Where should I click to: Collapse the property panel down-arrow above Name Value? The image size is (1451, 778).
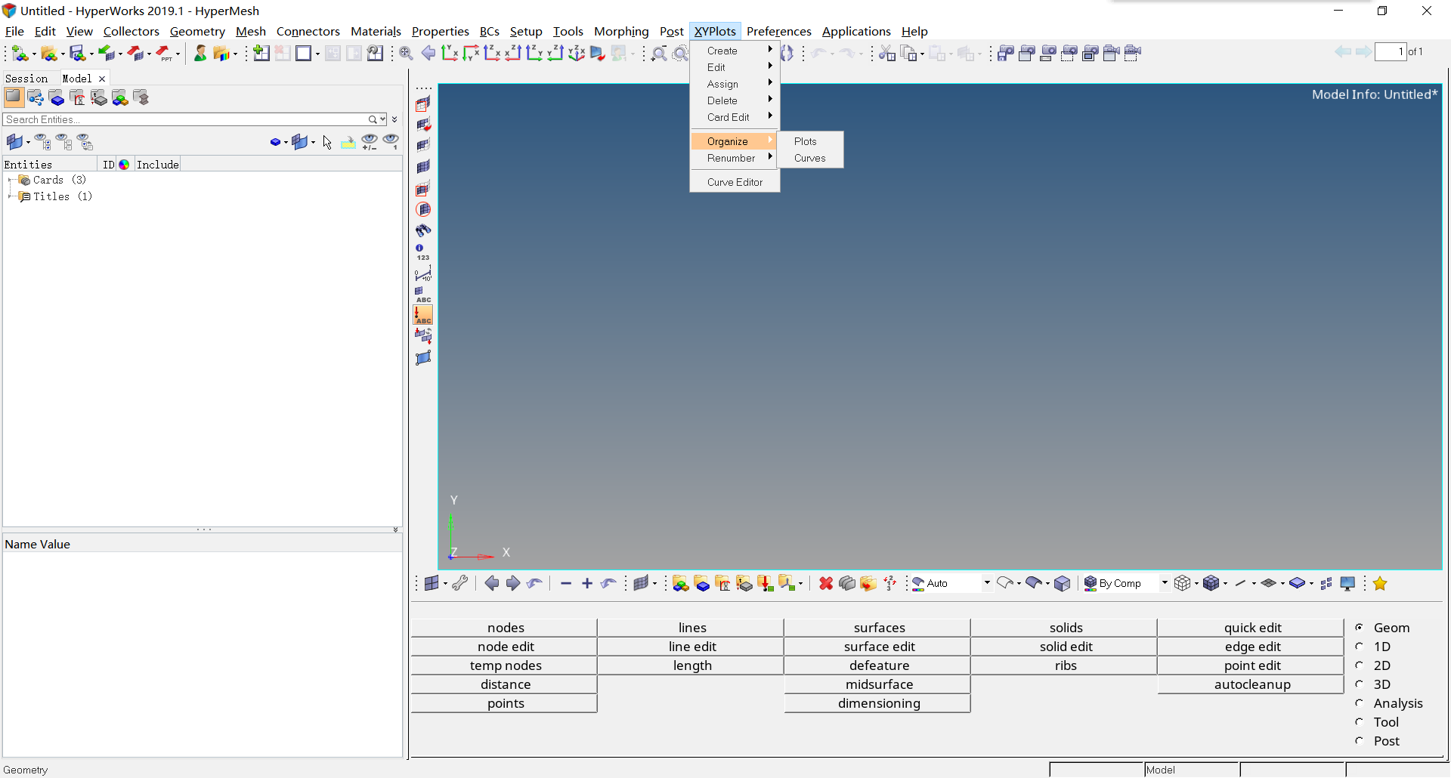pyautogui.click(x=395, y=529)
